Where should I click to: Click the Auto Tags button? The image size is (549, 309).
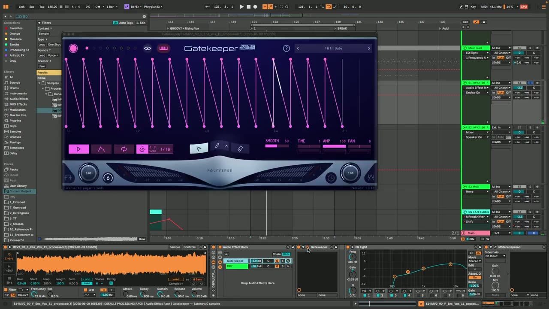pos(124,23)
